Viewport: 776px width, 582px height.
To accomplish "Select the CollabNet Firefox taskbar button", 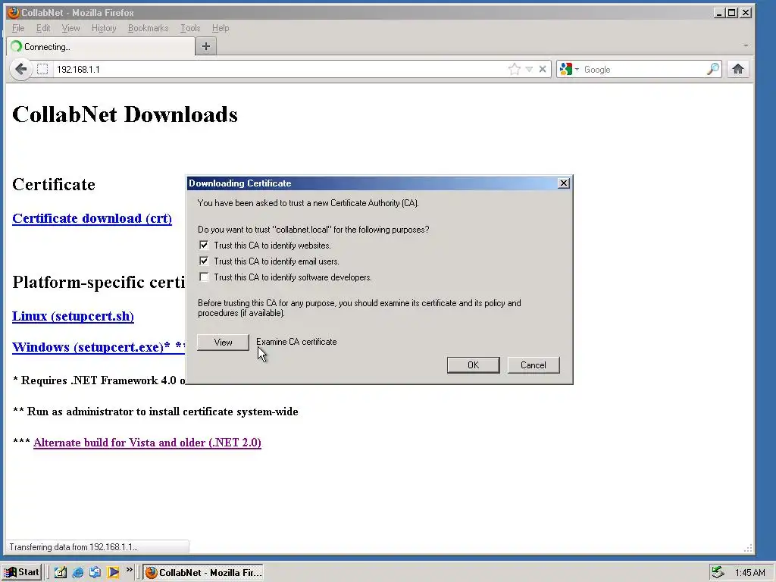I will [203, 572].
